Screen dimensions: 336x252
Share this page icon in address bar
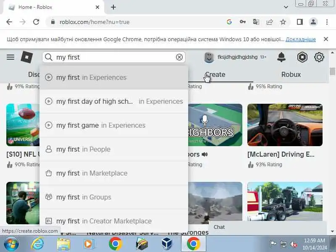pyautogui.click(x=270, y=22)
